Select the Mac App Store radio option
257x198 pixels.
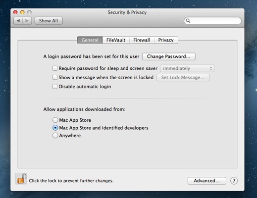tap(55, 120)
